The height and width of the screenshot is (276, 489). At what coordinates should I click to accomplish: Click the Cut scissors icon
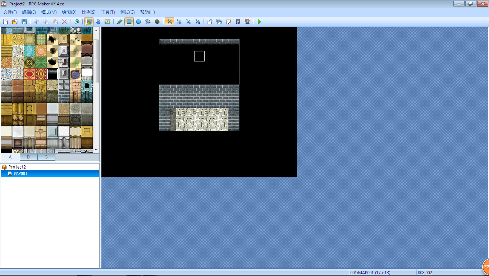coord(36,22)
